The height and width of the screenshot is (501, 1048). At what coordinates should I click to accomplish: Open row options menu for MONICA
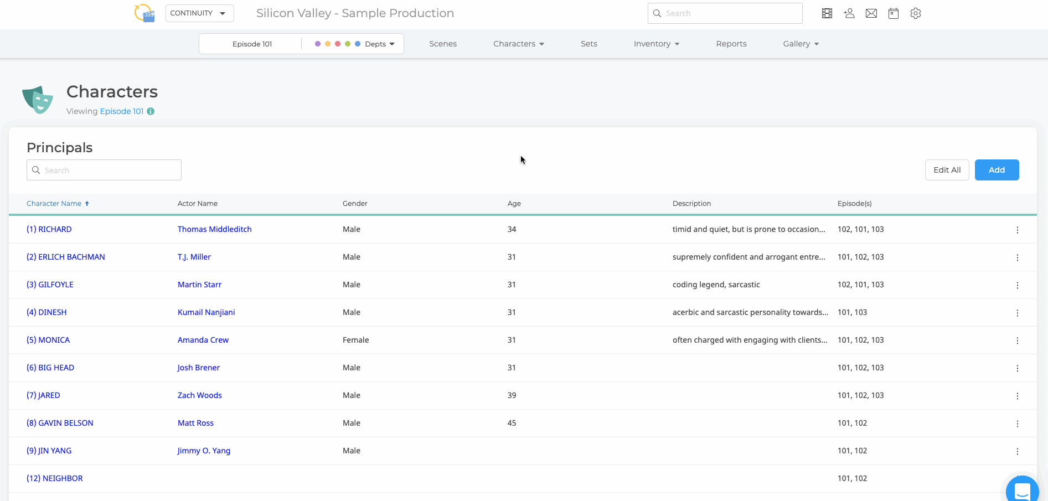(x=1018, y=340)
